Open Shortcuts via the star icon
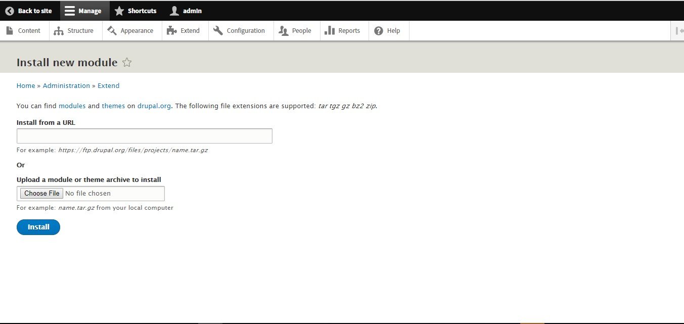 point(119,11)
